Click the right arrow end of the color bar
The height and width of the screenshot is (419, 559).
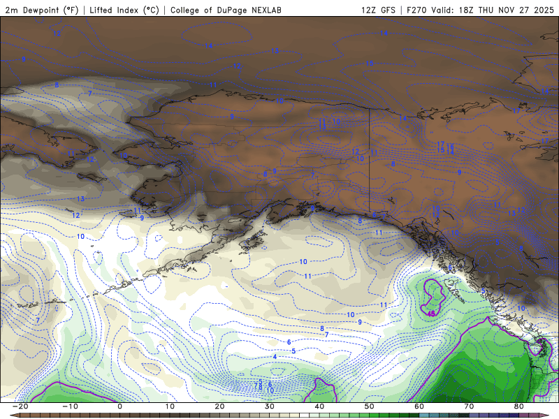coord(544,416)
